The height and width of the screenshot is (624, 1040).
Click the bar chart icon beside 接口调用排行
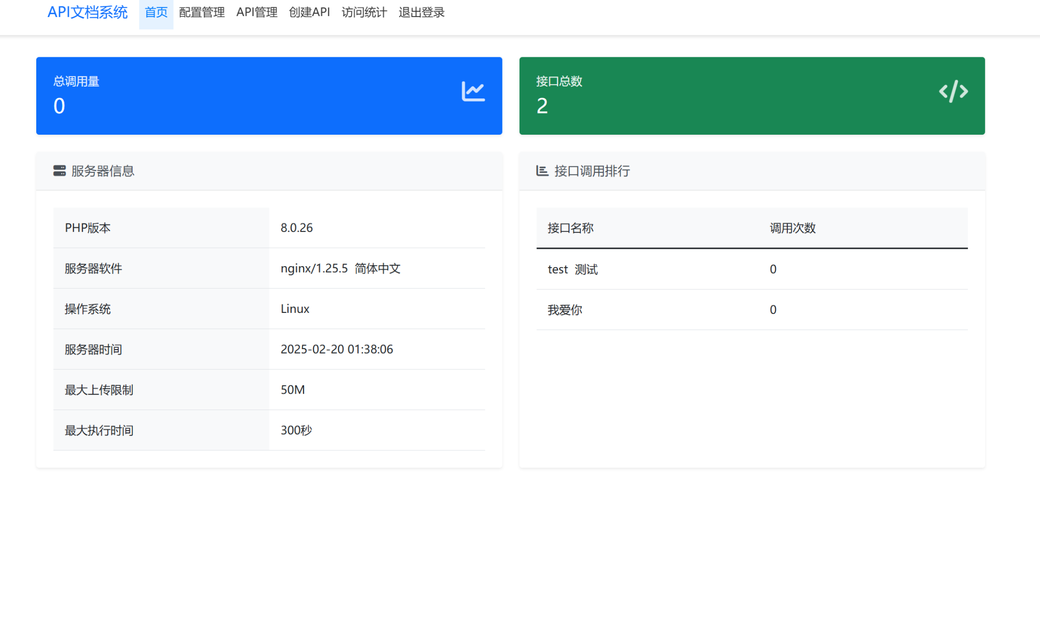pos(542,170)
